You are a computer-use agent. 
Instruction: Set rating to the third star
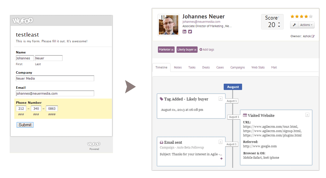pos(301,17)
